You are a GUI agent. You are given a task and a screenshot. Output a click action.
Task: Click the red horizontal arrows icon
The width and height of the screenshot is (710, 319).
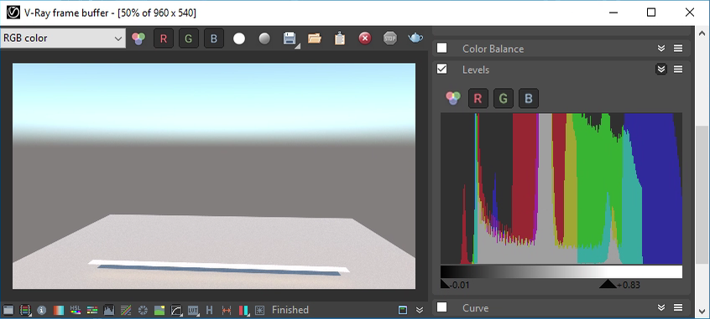[x=227, y=310]
